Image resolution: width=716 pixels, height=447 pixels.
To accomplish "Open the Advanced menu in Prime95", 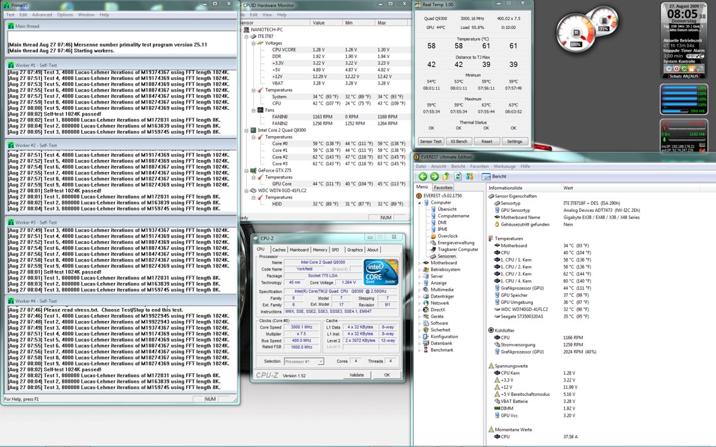I will 42,15.
